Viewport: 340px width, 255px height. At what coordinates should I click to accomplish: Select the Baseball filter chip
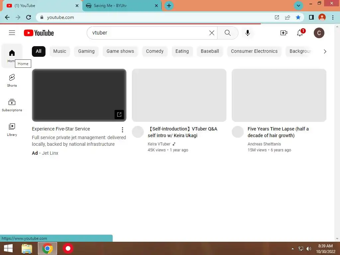tap(210, 51)
